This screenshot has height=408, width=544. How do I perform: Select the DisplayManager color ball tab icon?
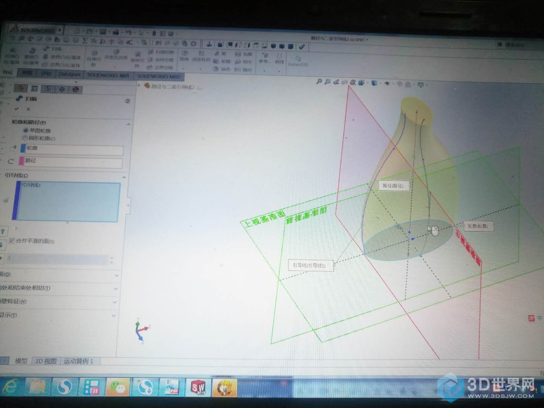click(76, 90)
